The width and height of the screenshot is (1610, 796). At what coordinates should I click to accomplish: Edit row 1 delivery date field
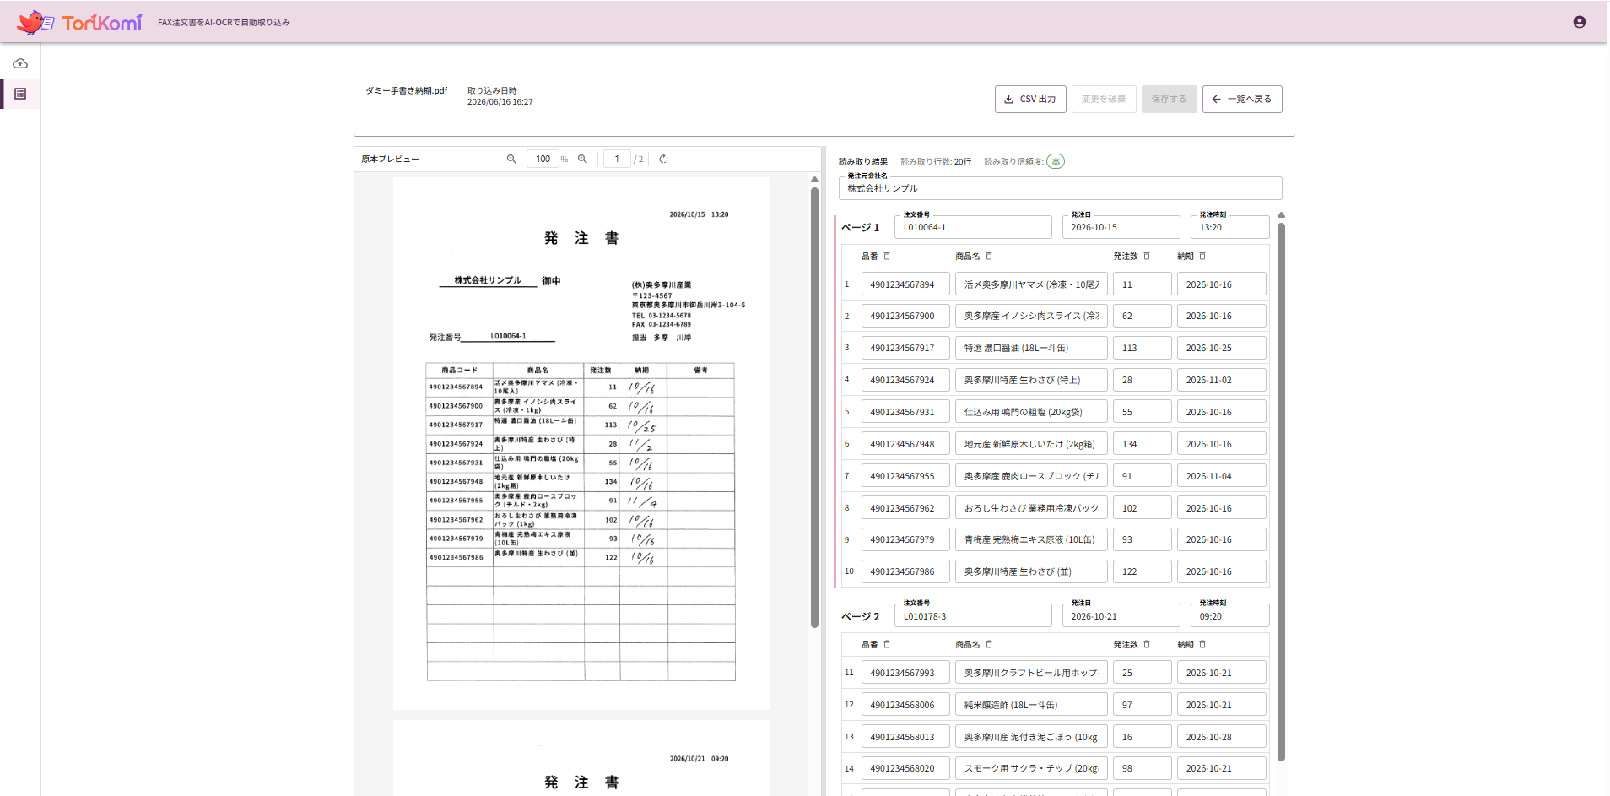(1222, 284)
